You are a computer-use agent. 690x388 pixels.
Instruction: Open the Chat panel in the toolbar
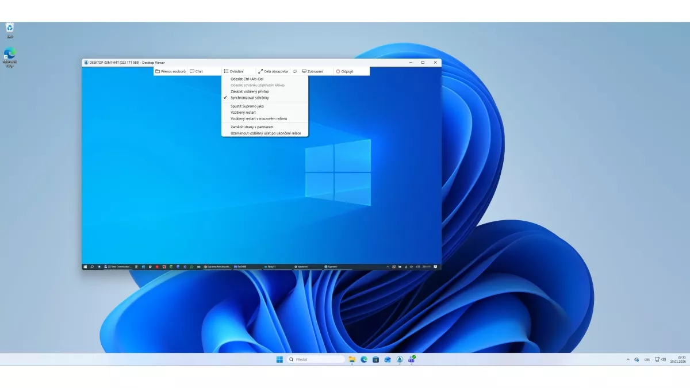(x=196, y=71)
